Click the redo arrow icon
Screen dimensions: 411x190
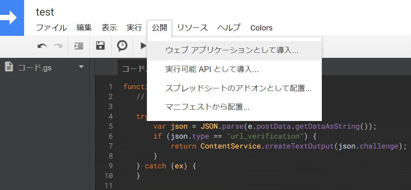(x=58, y=46)
